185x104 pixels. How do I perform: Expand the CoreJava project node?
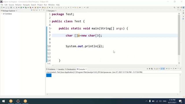(1, 14)
